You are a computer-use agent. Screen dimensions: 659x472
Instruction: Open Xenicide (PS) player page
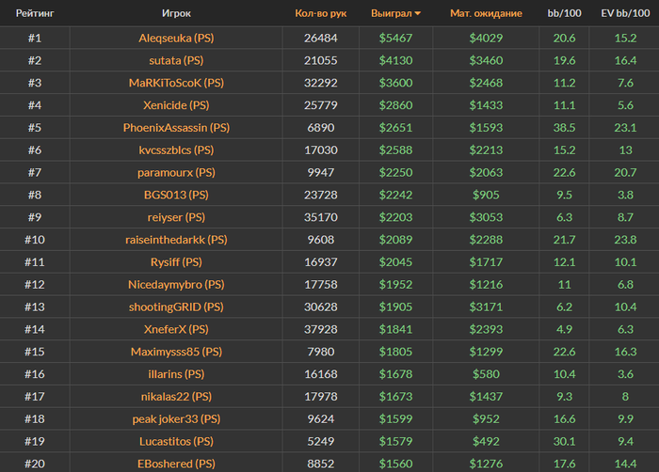[176, 105]
